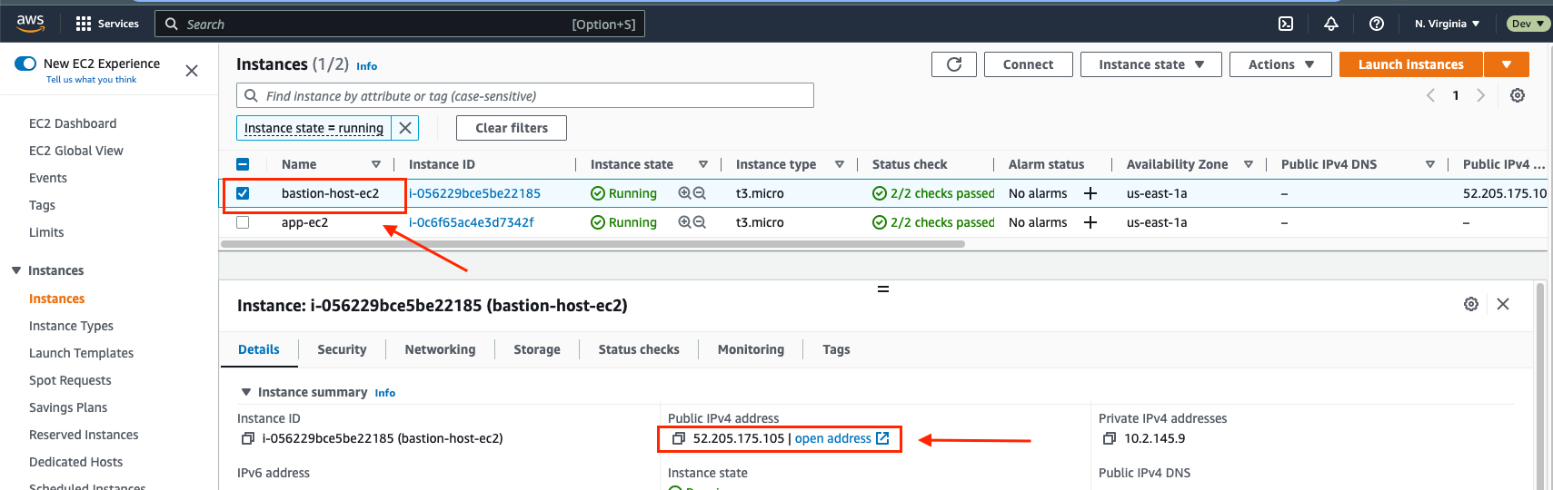Click the Info link beside Instances heading

pyautogui.click(x=366, y=66)
